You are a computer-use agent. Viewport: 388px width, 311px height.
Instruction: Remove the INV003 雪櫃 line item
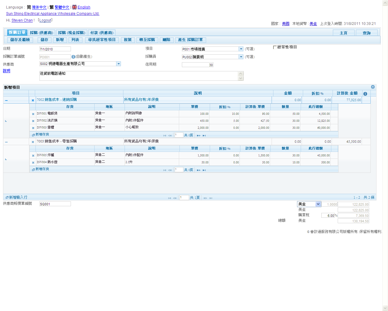coord(33,128)
